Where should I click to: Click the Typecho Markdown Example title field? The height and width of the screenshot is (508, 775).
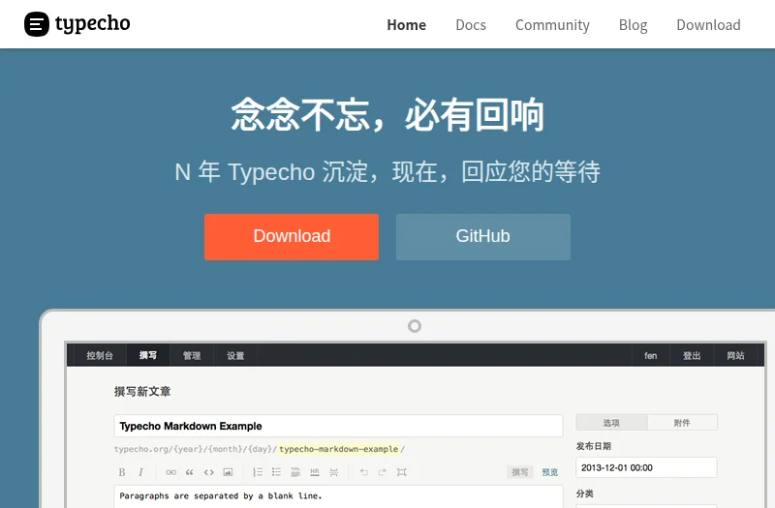338,426
